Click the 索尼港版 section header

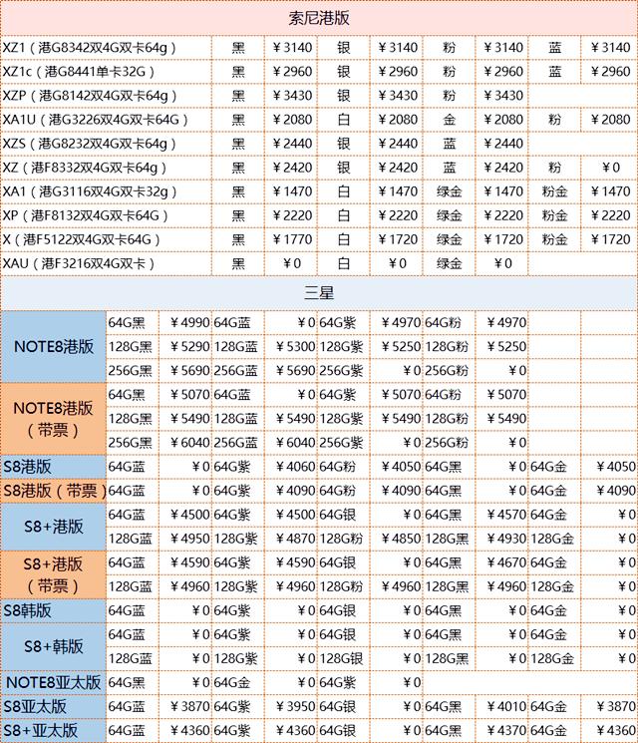[319, 18]
